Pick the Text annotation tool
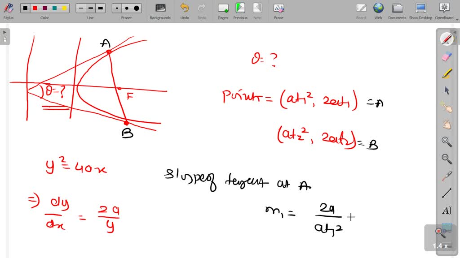This screenshot has width=460, height=258. [447, 210]
